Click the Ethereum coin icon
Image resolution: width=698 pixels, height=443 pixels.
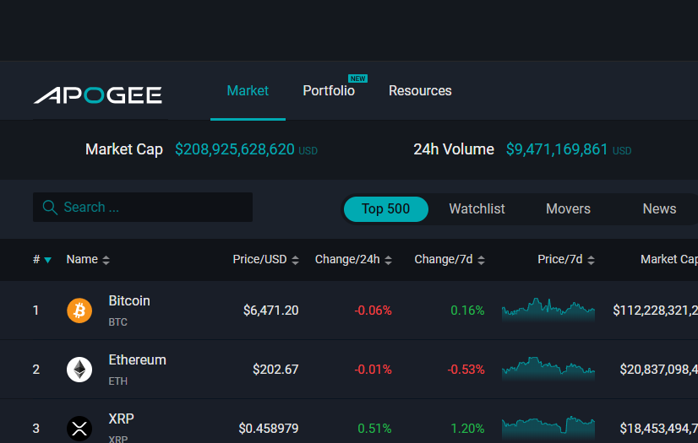[x=79, y=370]
